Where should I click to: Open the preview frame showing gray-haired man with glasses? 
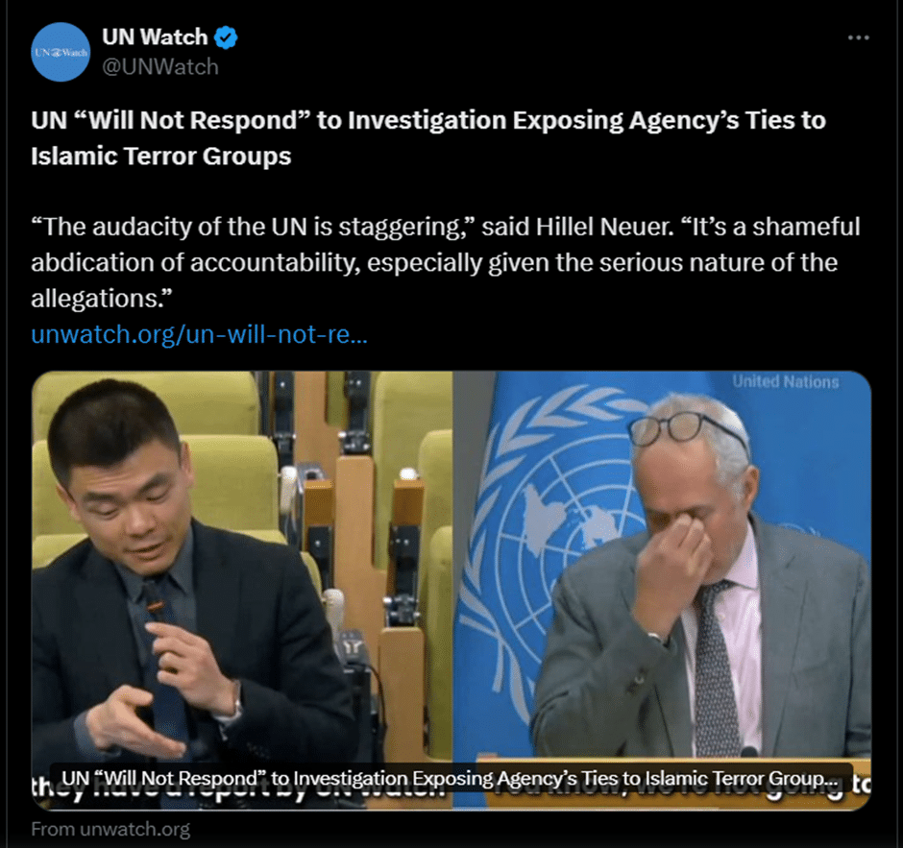coord(662,590)
